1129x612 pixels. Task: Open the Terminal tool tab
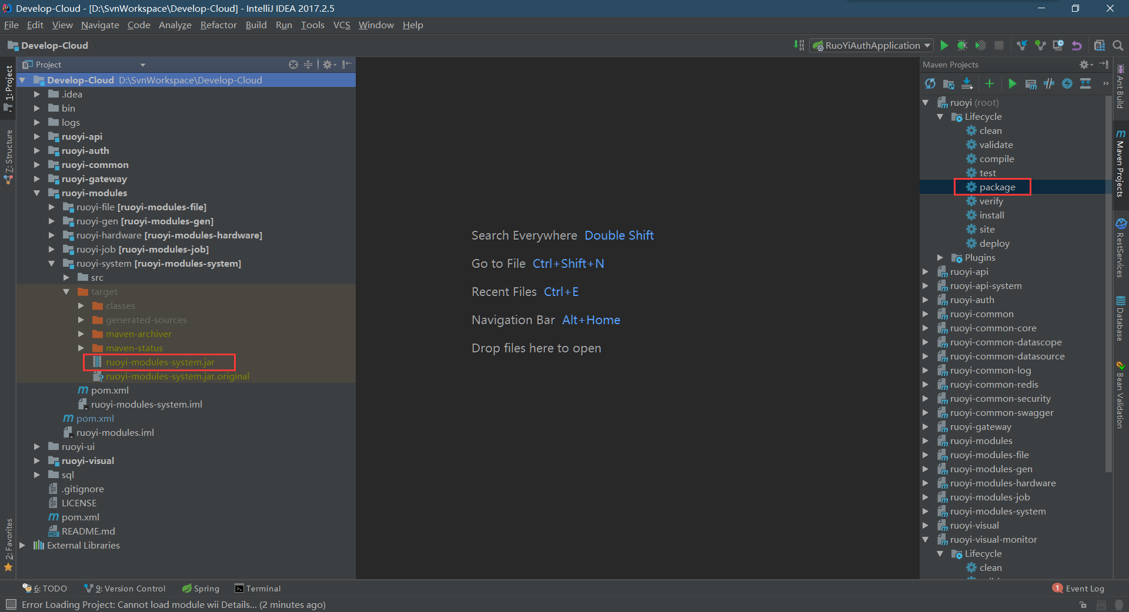tap(258, 589)
